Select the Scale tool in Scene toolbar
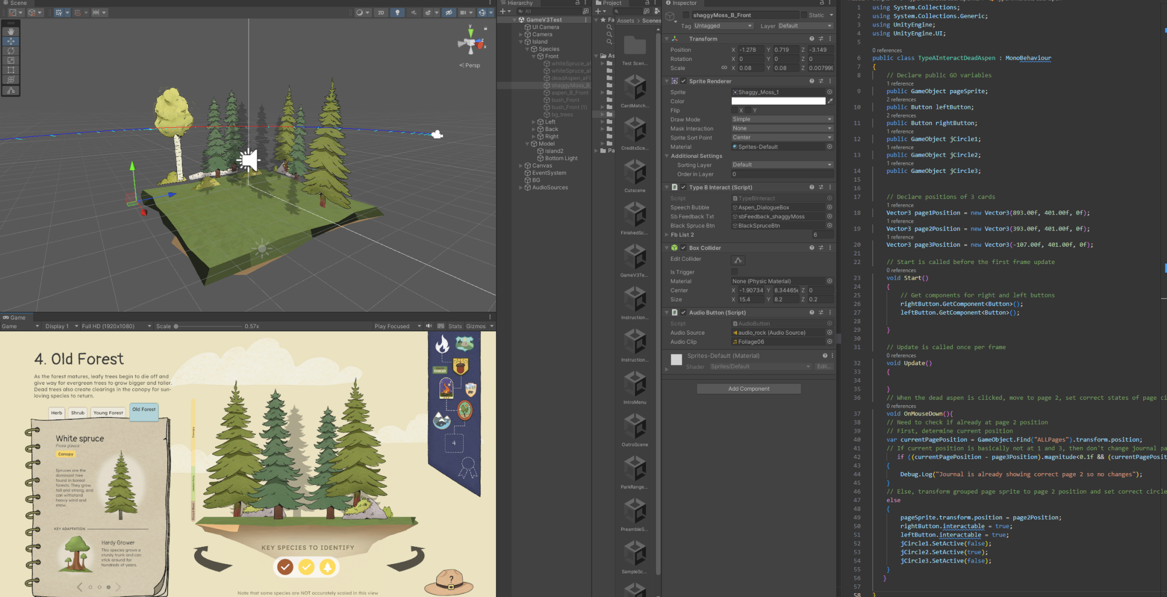1167x597 pixels. pyautogui.click(x=11, y=60)
